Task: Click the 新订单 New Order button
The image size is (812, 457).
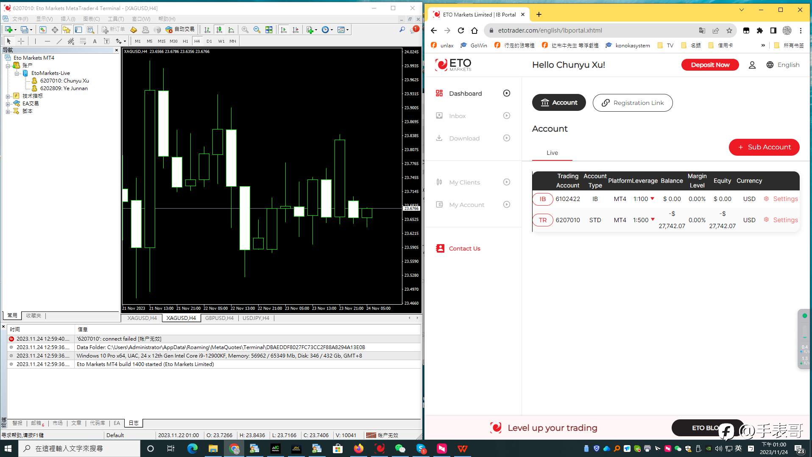Action: (x=114, y=30)
